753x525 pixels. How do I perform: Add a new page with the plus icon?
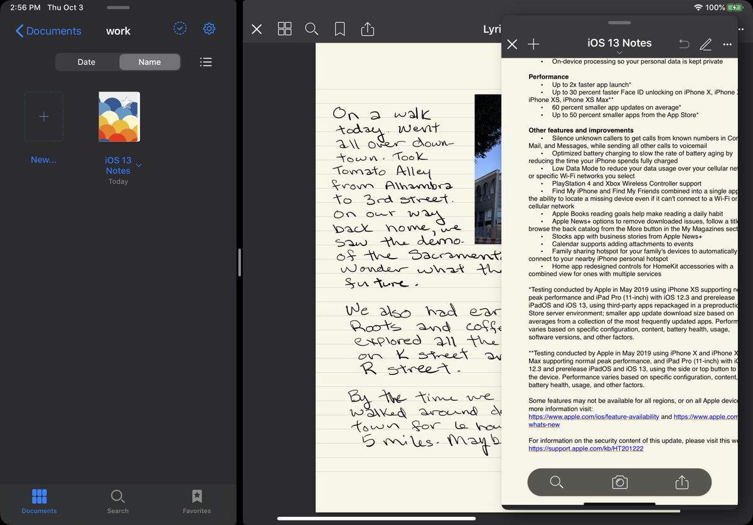click(x=533, y=44)
